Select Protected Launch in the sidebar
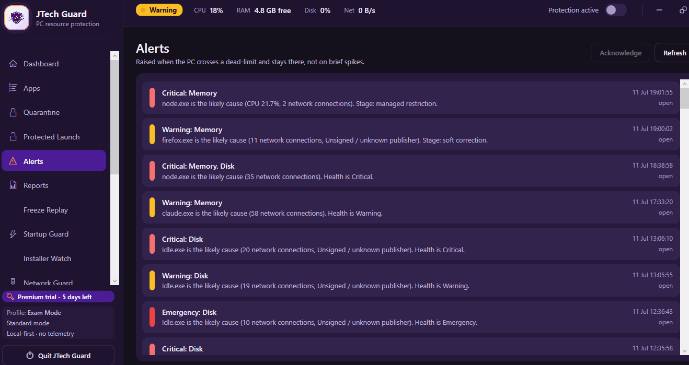 tap(54, 137)
